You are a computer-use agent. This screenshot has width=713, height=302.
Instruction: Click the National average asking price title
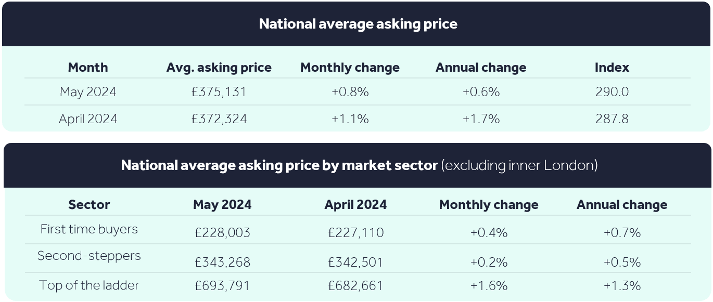(358, 24)
